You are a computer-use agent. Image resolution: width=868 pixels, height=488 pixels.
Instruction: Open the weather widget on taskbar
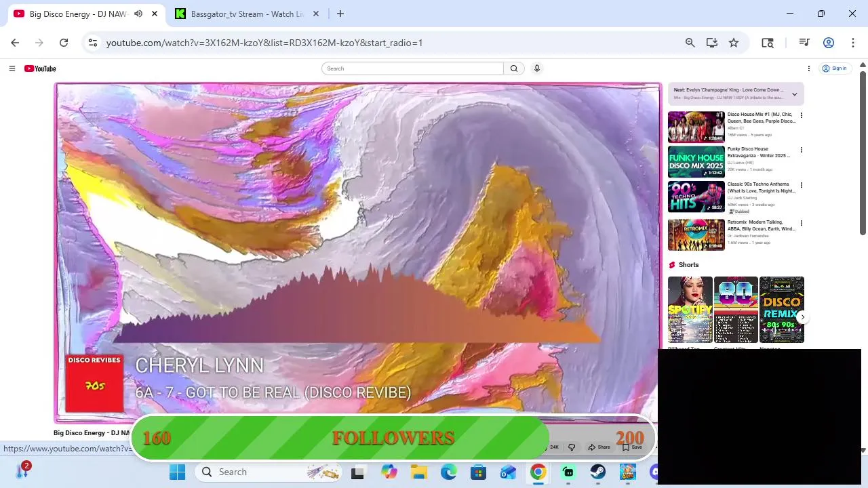tap(22, 470)
